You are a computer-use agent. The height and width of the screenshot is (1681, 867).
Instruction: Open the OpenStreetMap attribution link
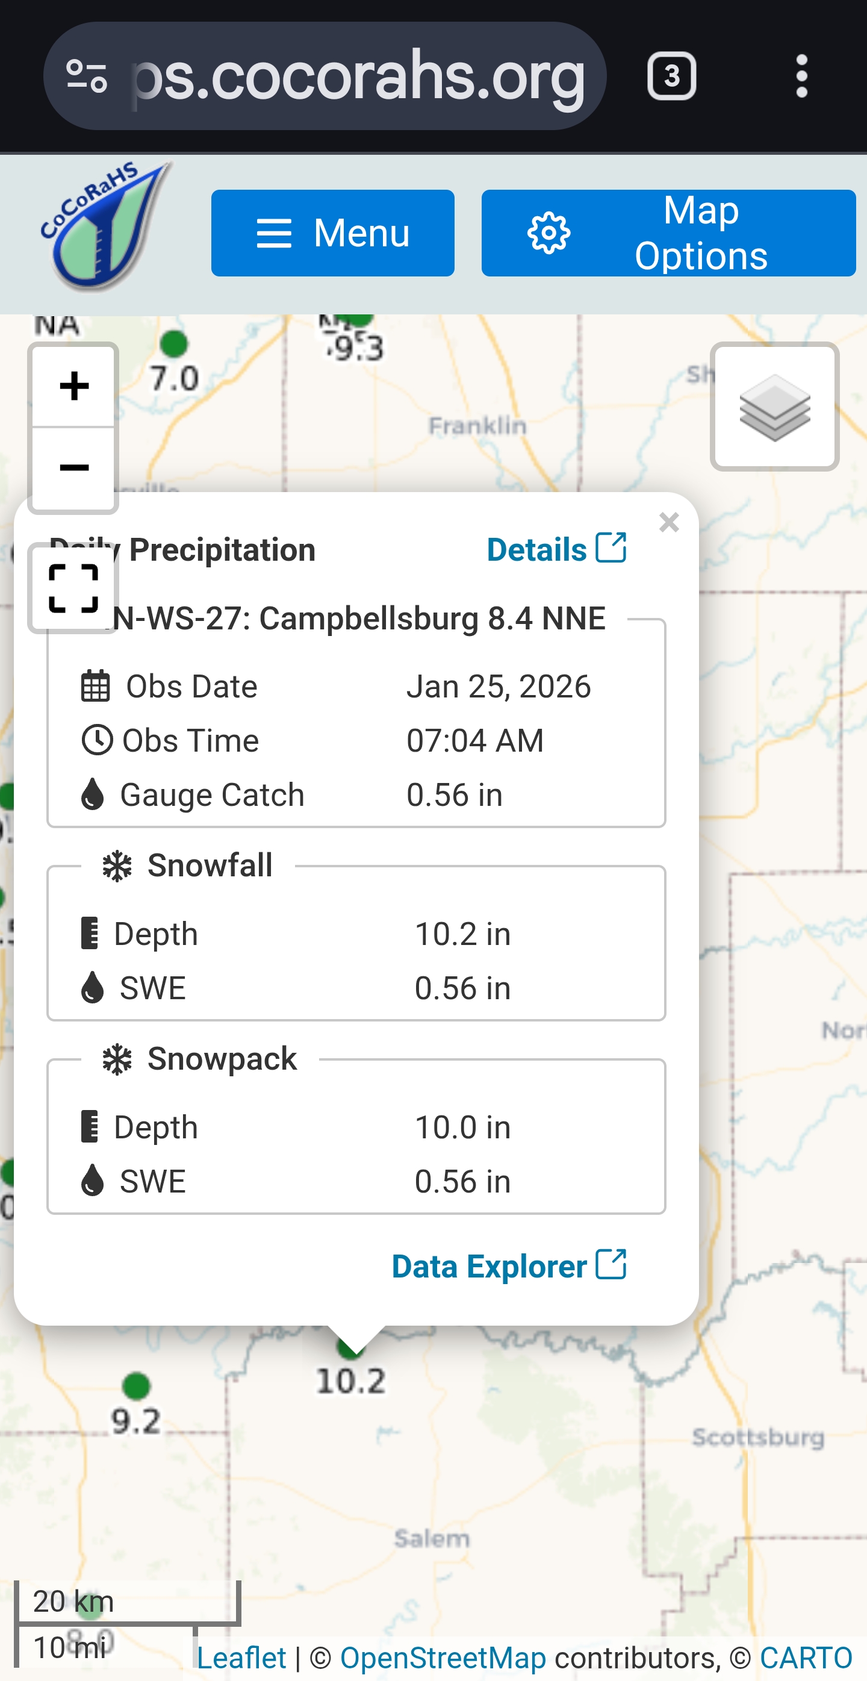[x=443, y=1658]
